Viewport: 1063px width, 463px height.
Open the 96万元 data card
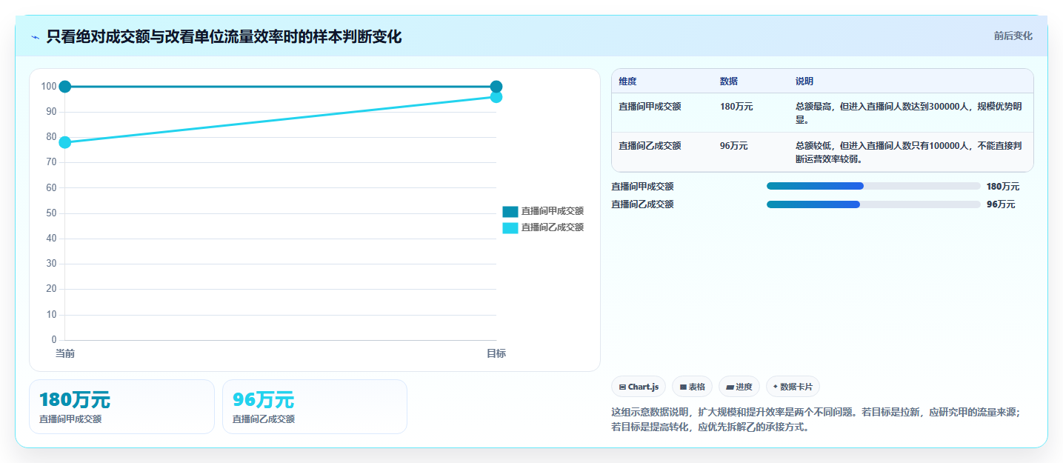(x=315, y=407)
